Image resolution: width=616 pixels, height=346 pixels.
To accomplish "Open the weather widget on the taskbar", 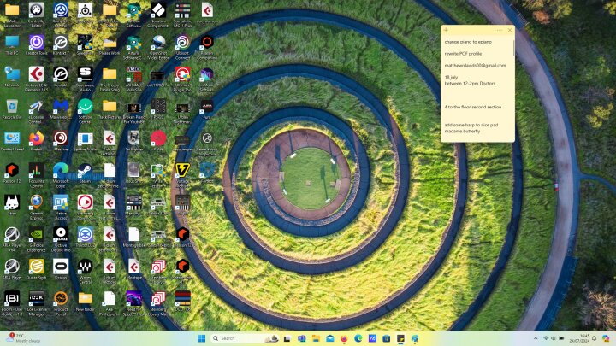I will [24, 338].
